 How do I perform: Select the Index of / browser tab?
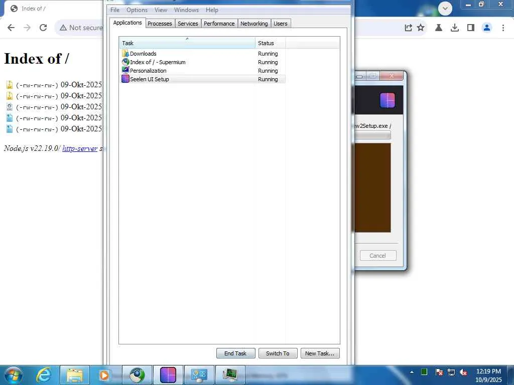tap(52, 9)
